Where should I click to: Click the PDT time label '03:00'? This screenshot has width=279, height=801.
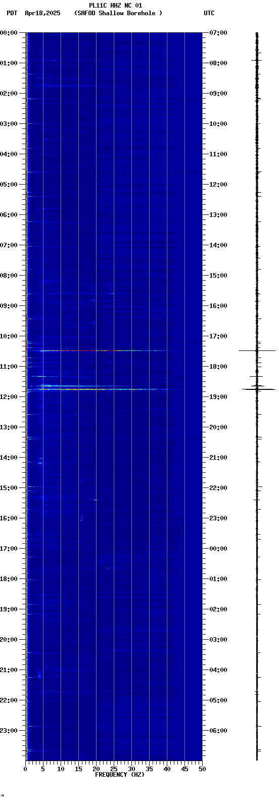9,124
